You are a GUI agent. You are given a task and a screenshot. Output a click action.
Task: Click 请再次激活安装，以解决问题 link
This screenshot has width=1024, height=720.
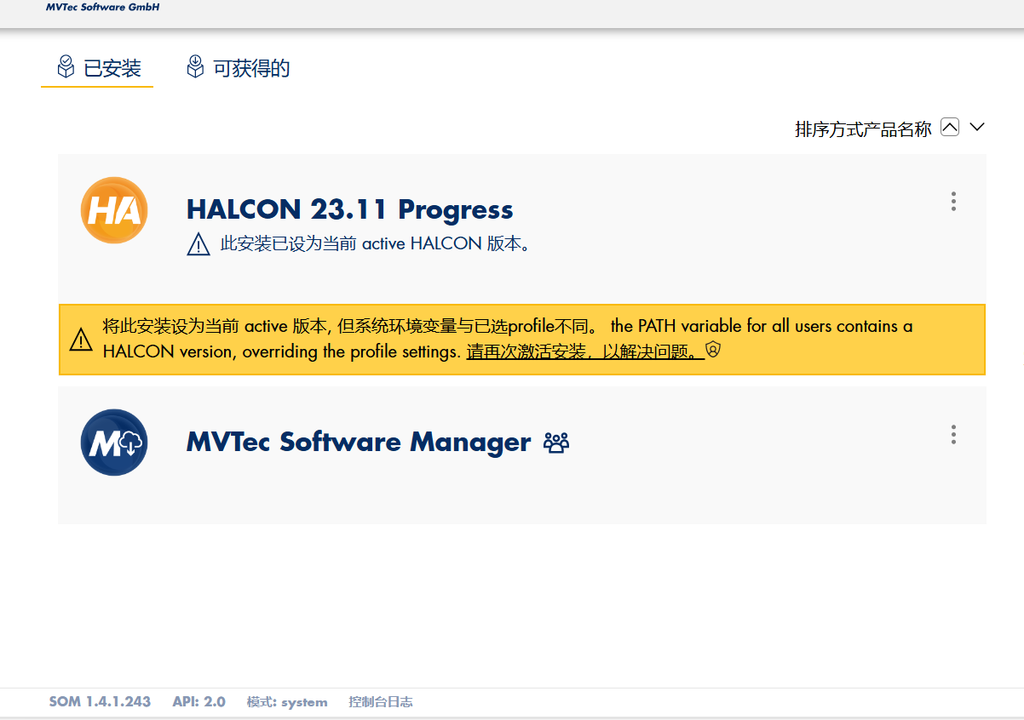point(584,351)
